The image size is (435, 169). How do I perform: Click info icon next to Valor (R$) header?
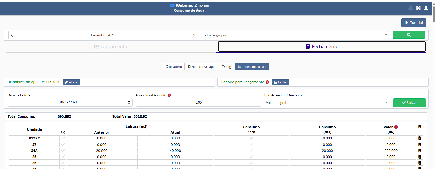coord(396,127)
